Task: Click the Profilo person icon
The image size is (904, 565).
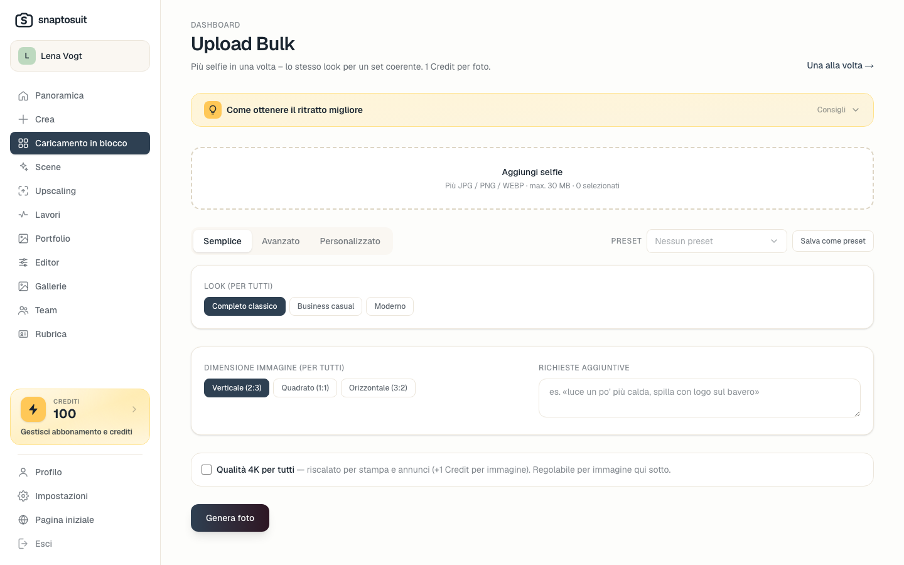Action: 23,472
